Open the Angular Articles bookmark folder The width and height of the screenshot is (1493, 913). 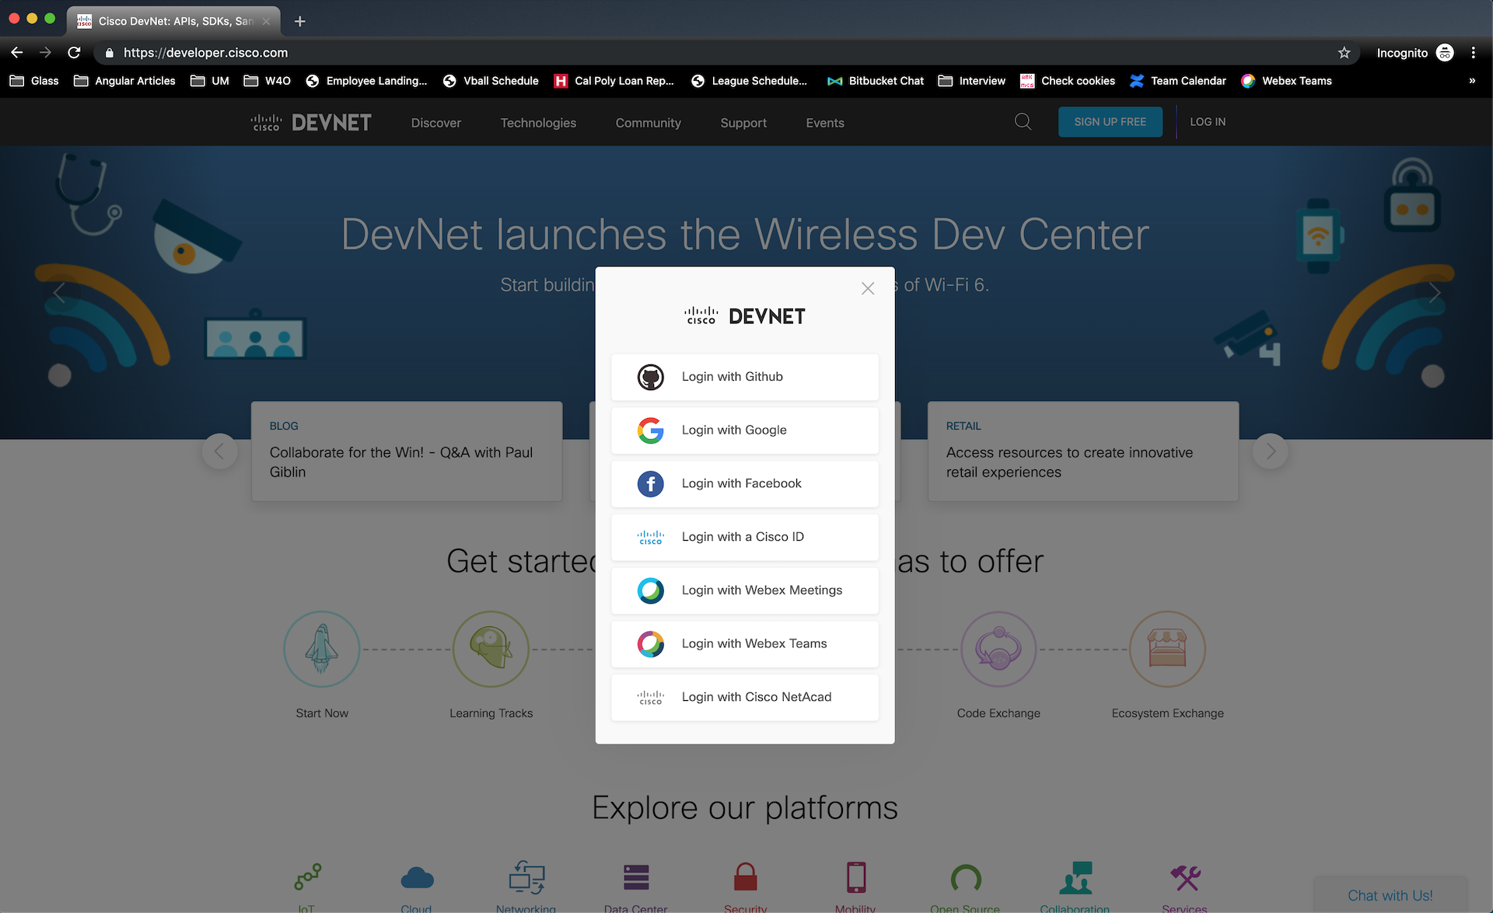click(x=125, y=81)
